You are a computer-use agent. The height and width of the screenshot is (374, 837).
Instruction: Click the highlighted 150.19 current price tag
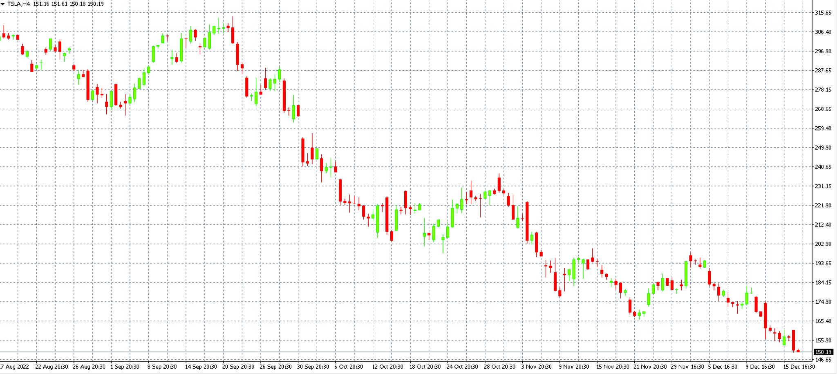pos(823,352)
